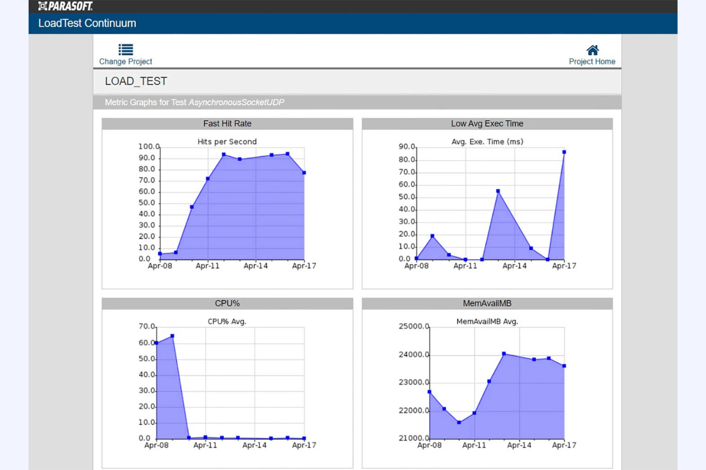Image resolution: width=706 pixels, height=470 pixels.
Task: Click the Apr-14 peak marker on MemAvailMB graph
Action: (x=504, y=353)
